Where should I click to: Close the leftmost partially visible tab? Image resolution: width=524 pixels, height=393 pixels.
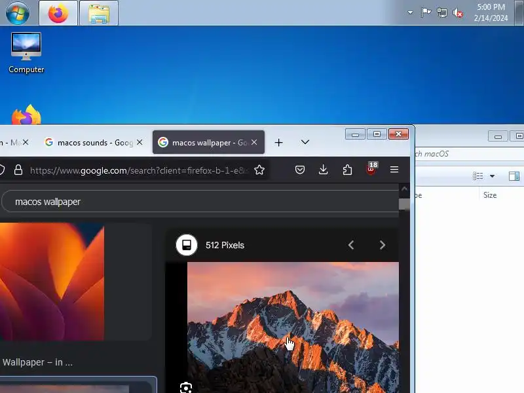tap(26, 142)
